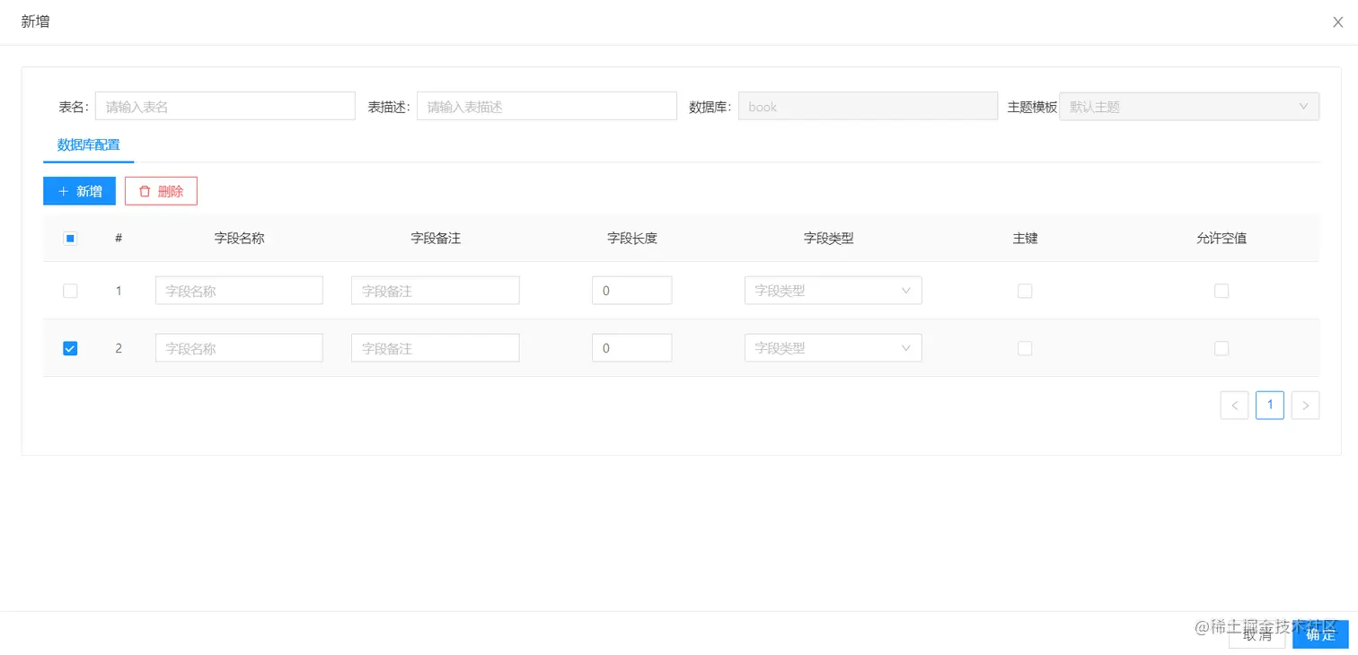Focus 字段名称 input in row 2
The height and width of the screenshot is (655, 1358).
click(239, 348)
